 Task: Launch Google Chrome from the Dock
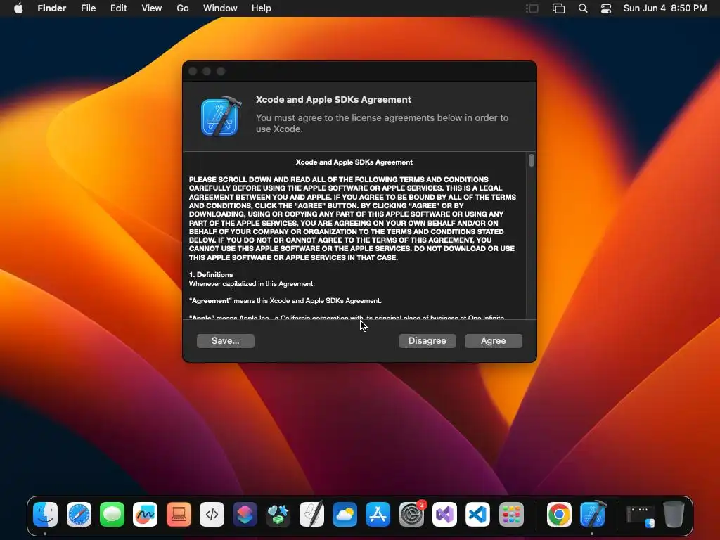click(559, 514)
